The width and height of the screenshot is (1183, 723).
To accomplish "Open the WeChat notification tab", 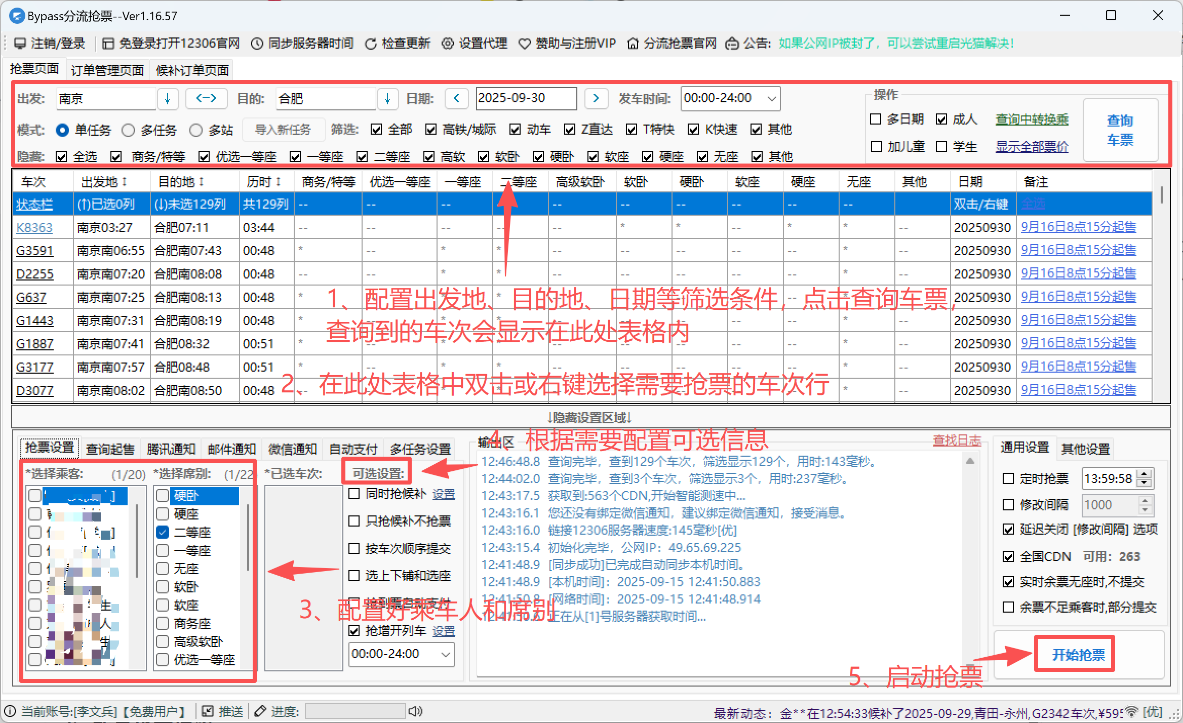I will [x=292, y=449].
